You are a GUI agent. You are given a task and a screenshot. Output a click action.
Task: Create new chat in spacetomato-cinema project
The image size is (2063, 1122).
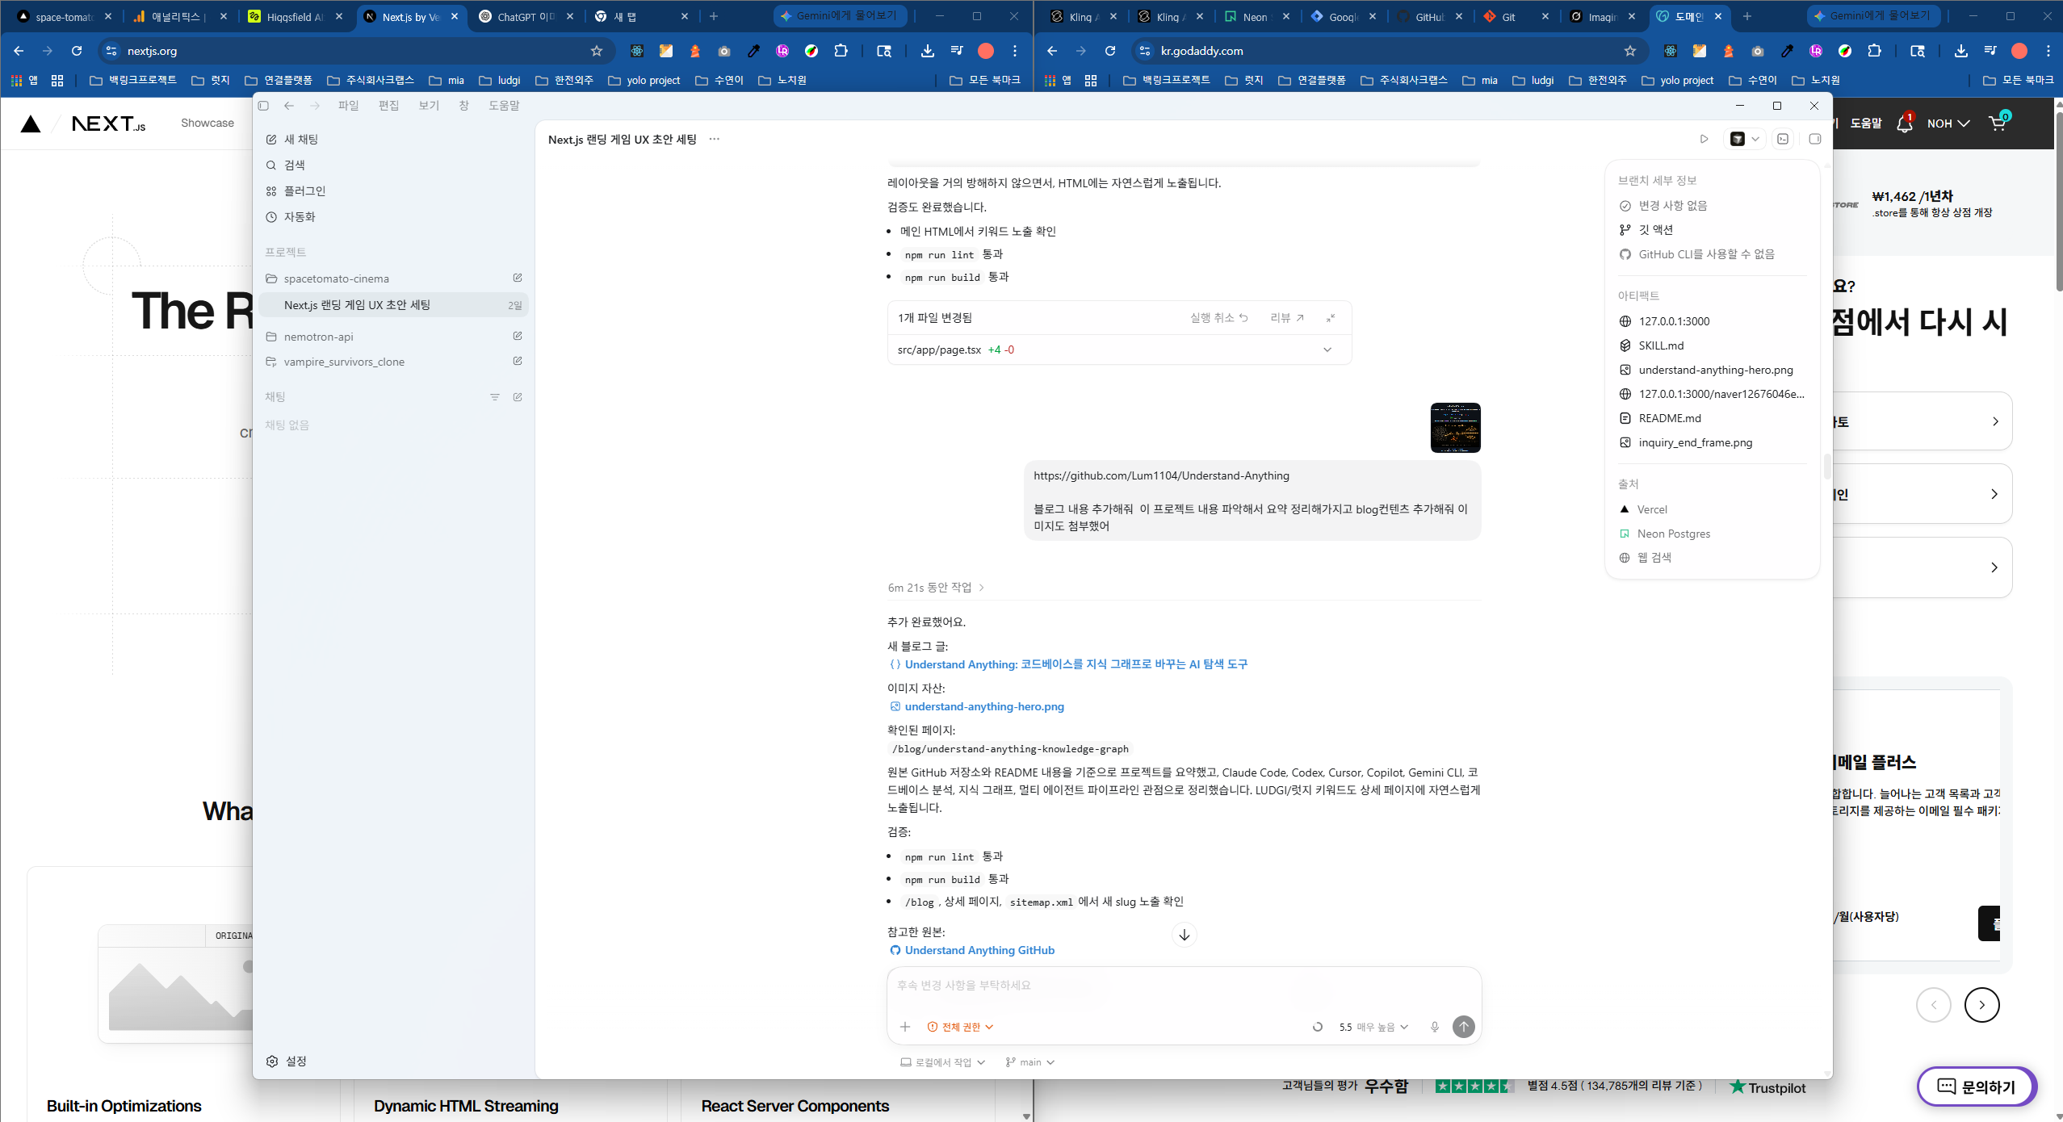click(518, 278)
